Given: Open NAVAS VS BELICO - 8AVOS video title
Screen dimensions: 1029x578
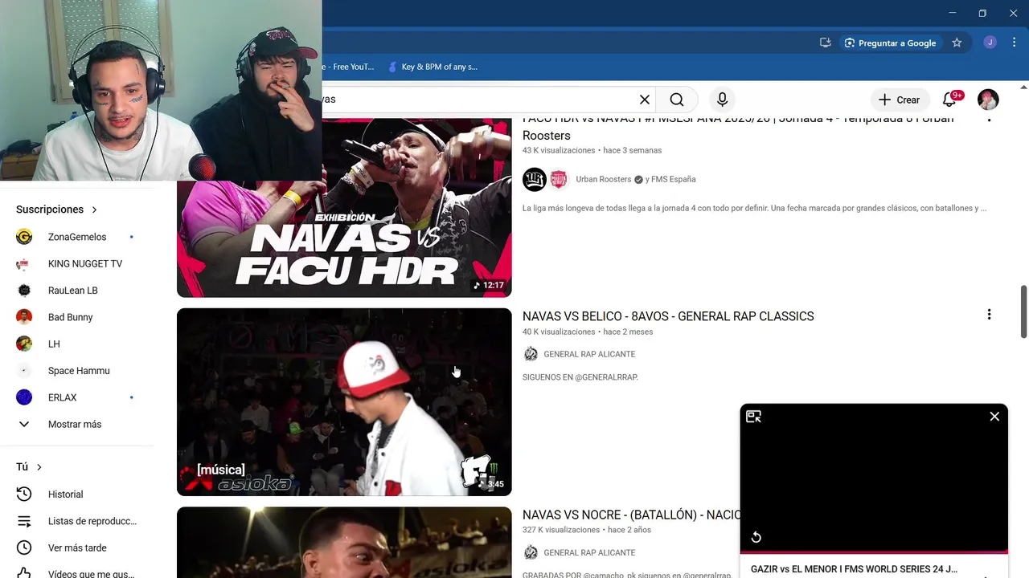Looking at the screenshot, I should point(668,316).
